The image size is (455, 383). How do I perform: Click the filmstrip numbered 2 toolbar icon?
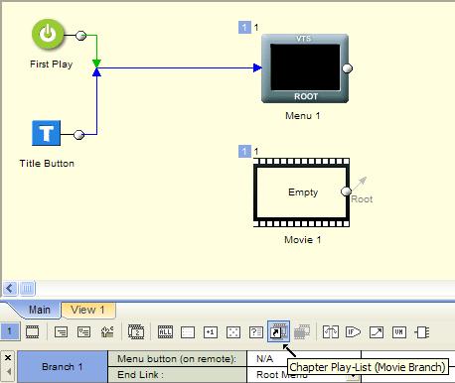136,331
